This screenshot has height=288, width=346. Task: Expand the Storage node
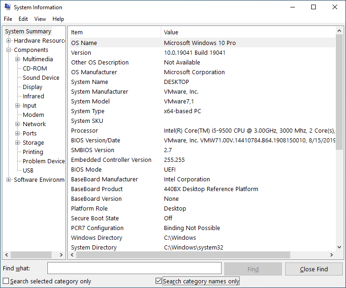click(x=17, y=142)
